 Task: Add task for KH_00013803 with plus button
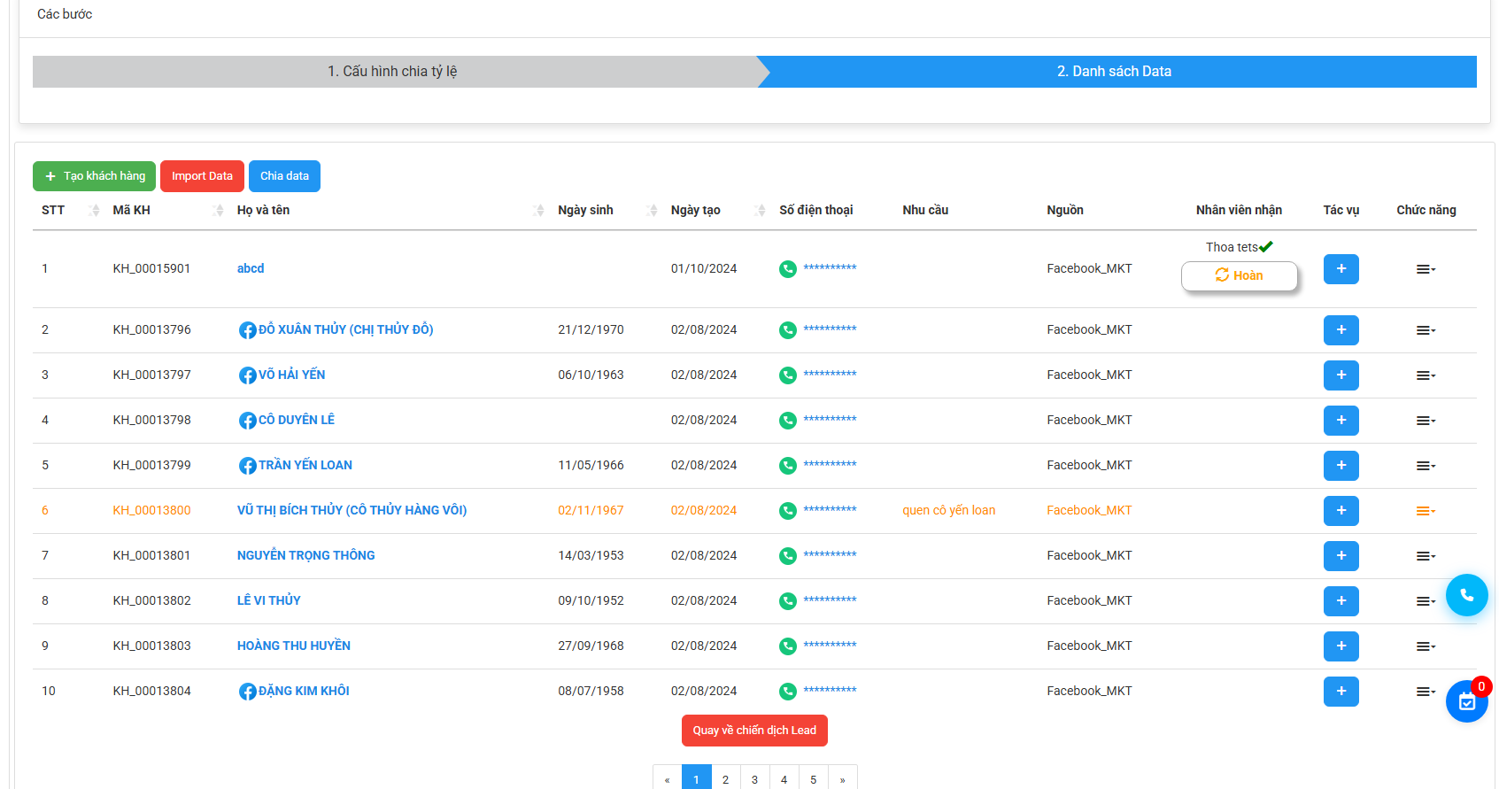click(x=1341, y=646)
